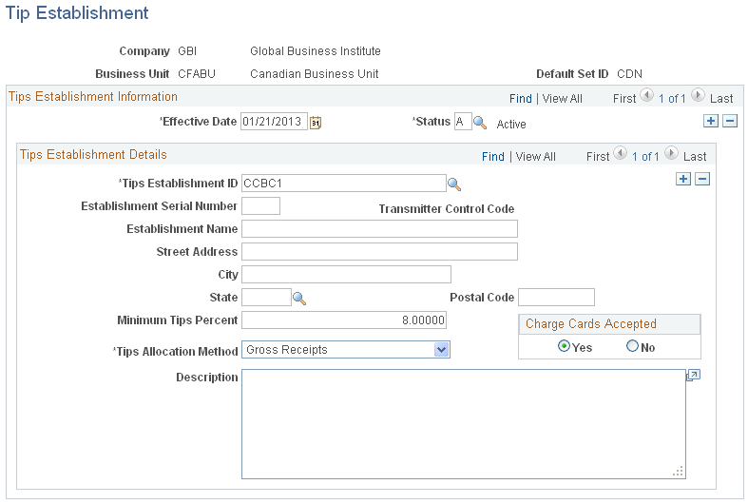Focus the Tips Establishment ID field
Viewport: 748px width, 504px height.
(344, 184)
